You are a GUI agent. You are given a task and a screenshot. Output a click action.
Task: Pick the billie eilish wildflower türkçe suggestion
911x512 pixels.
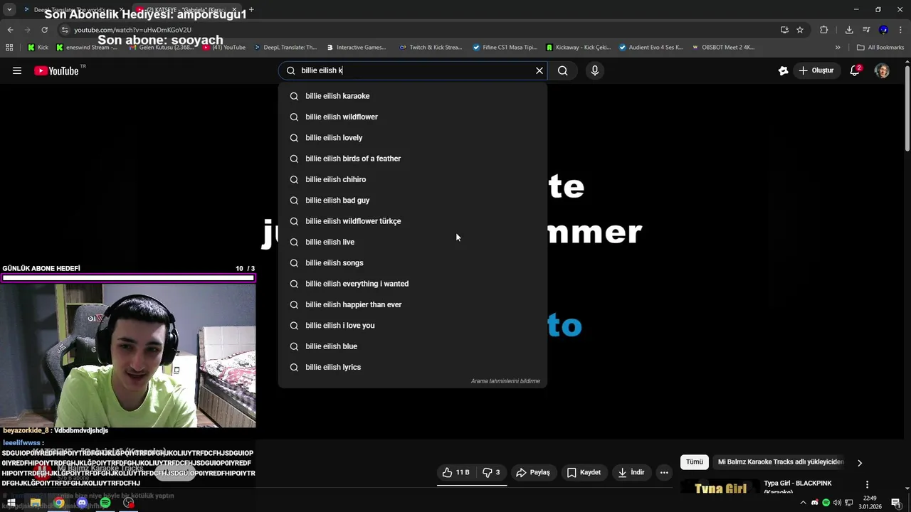413,221
